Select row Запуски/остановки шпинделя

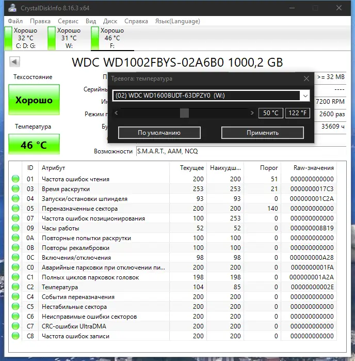[173, 198]
